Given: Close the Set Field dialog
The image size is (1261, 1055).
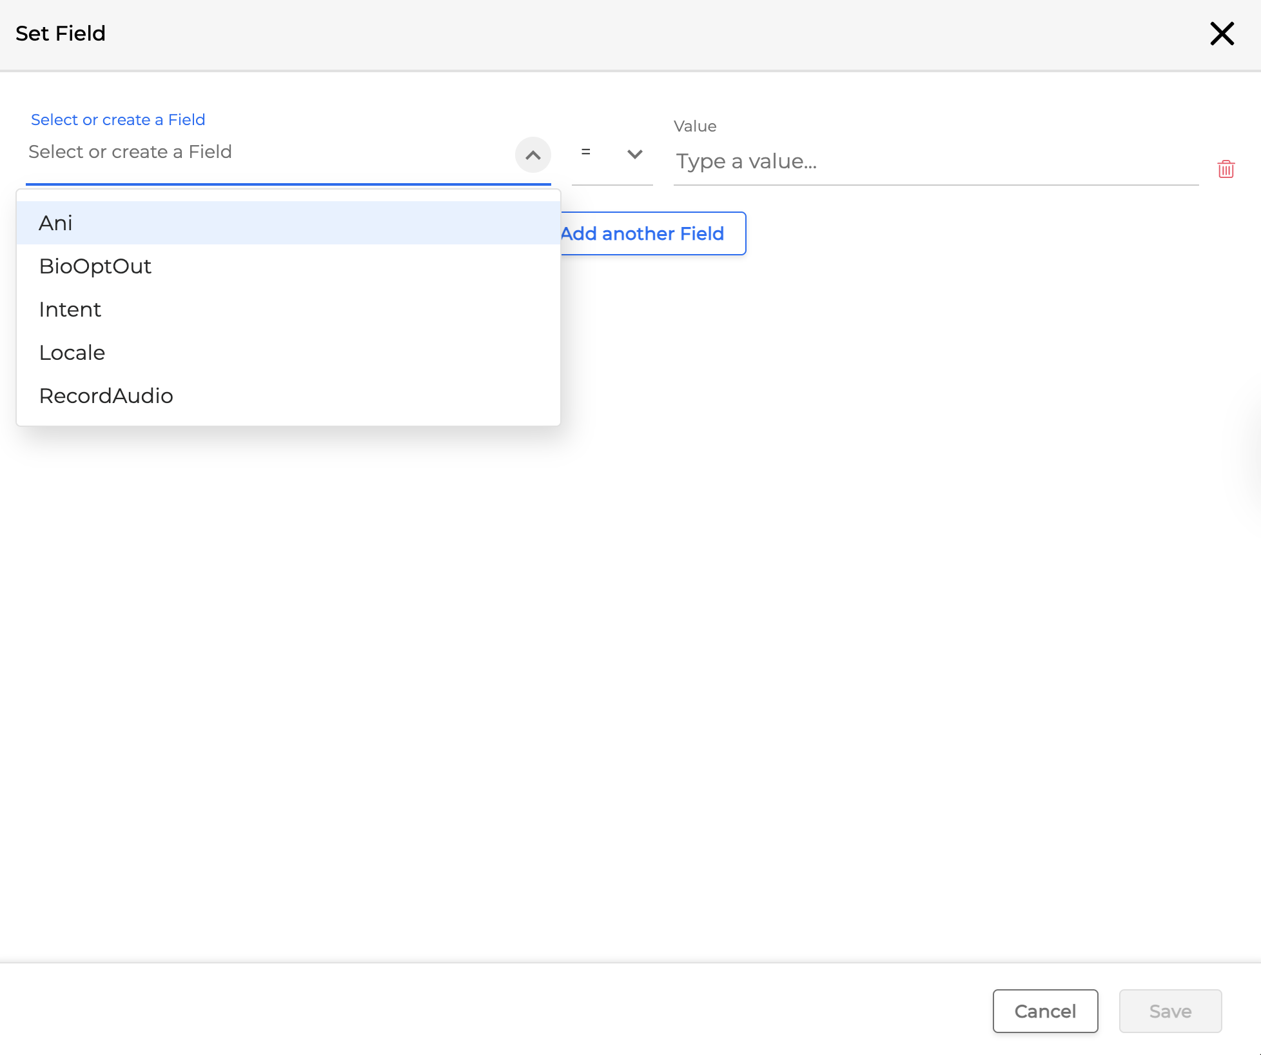Looking at the screenshot, I should 1221,34.
